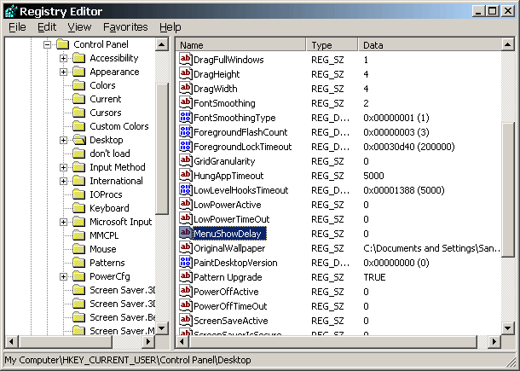Select the Mouse key in tree
Image resolution: width=520 pixels, height=371 pixels.
coord(102,249)
